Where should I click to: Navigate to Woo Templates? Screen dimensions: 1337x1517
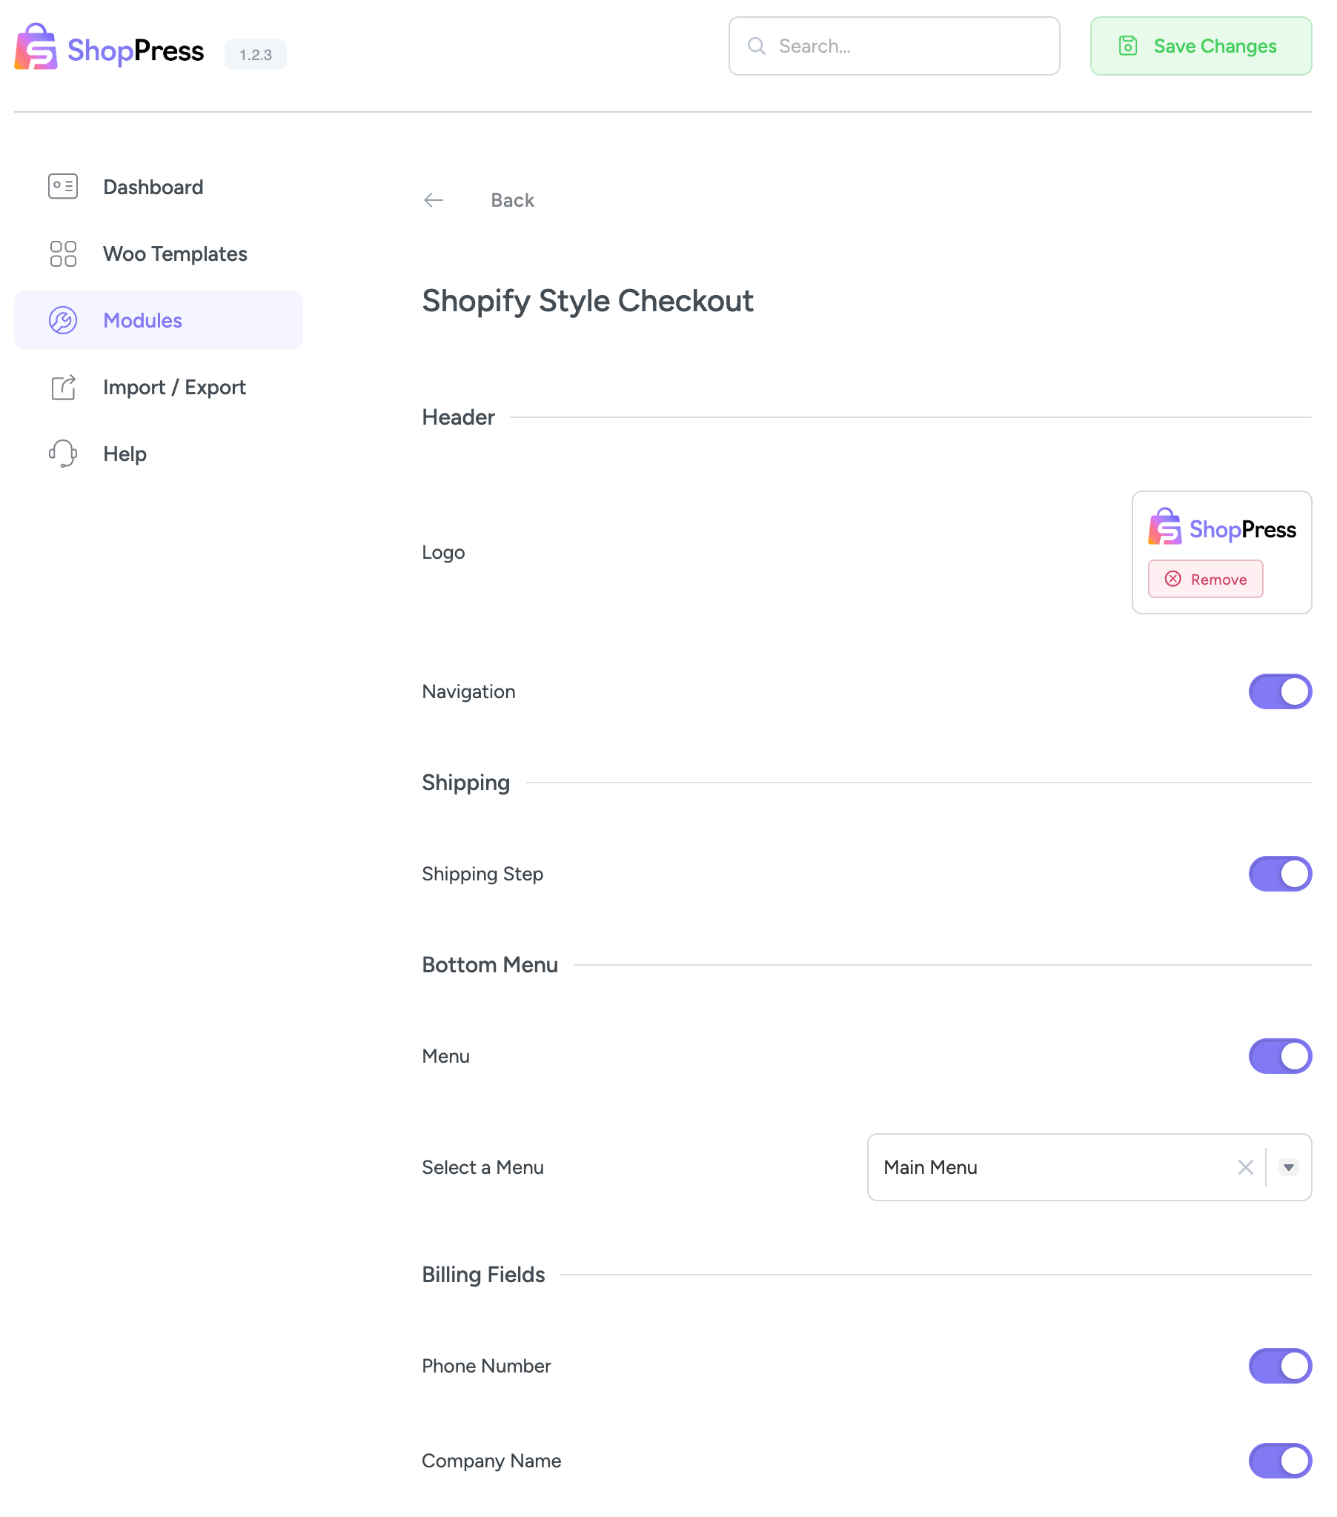click(x=176, y=254)
